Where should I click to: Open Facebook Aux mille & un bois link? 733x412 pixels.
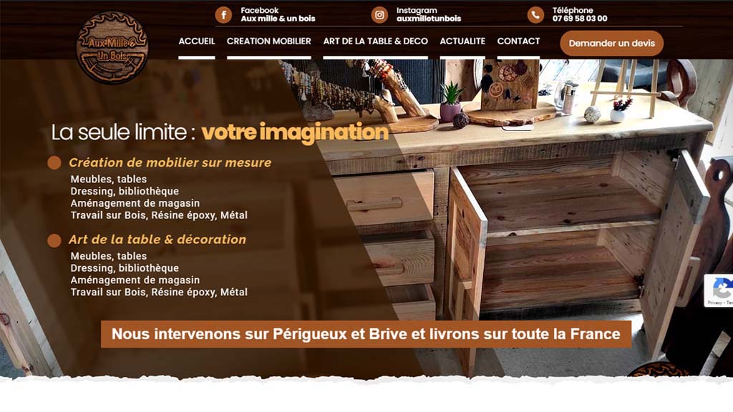[278, 14]
